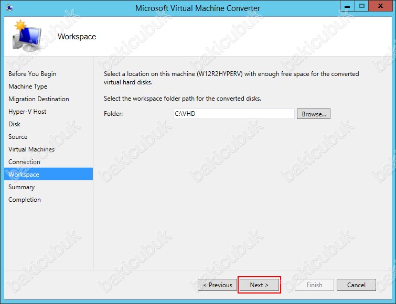Go to the Summary step
This screenshot has height=304, width=396.
(x=22, y=187)
